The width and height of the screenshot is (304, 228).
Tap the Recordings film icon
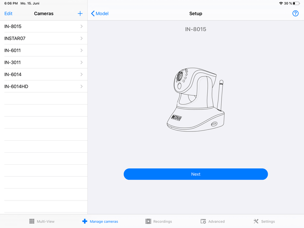148,221
